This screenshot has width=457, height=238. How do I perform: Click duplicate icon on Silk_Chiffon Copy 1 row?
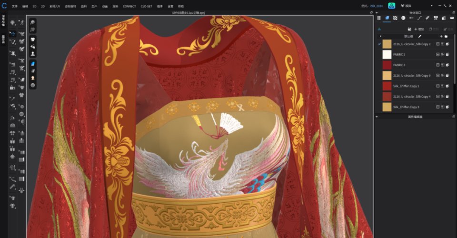click(x=447, y=86)
